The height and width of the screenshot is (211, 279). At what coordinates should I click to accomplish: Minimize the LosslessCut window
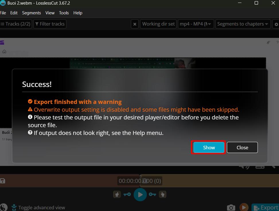[240, 3]
